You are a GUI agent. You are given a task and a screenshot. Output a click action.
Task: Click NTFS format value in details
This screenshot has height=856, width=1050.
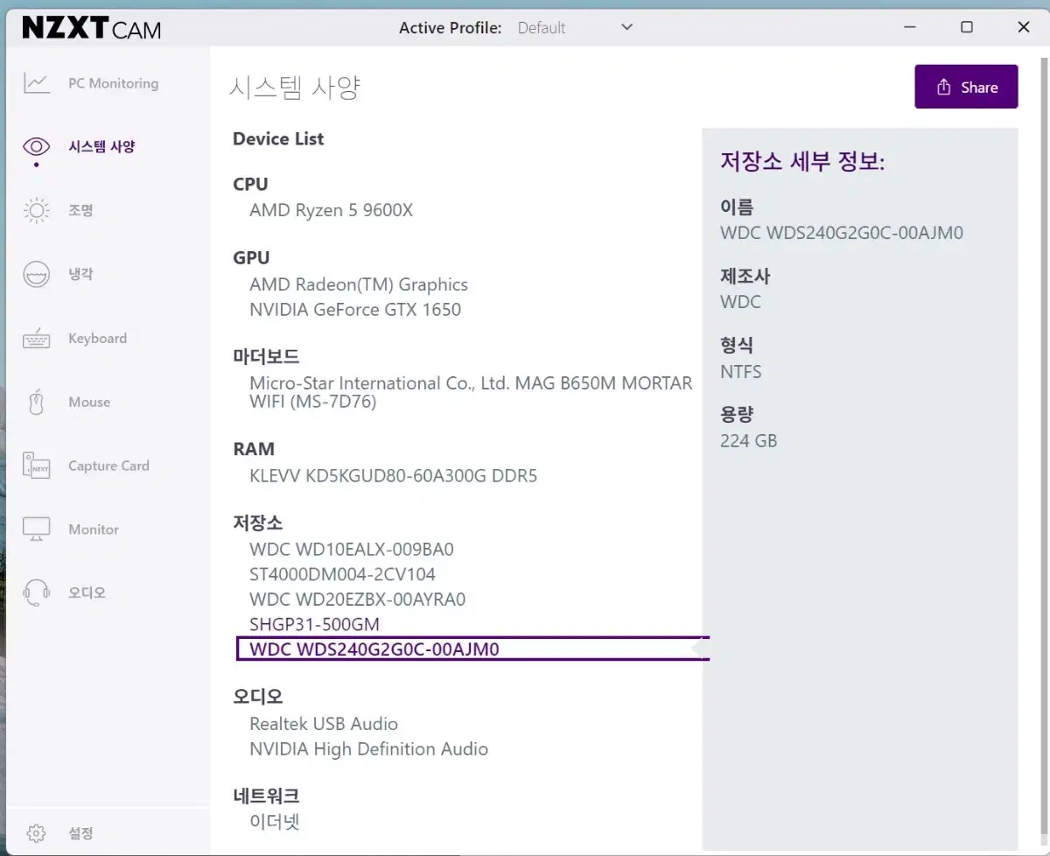pyautogui.click(x=741, y=371)
